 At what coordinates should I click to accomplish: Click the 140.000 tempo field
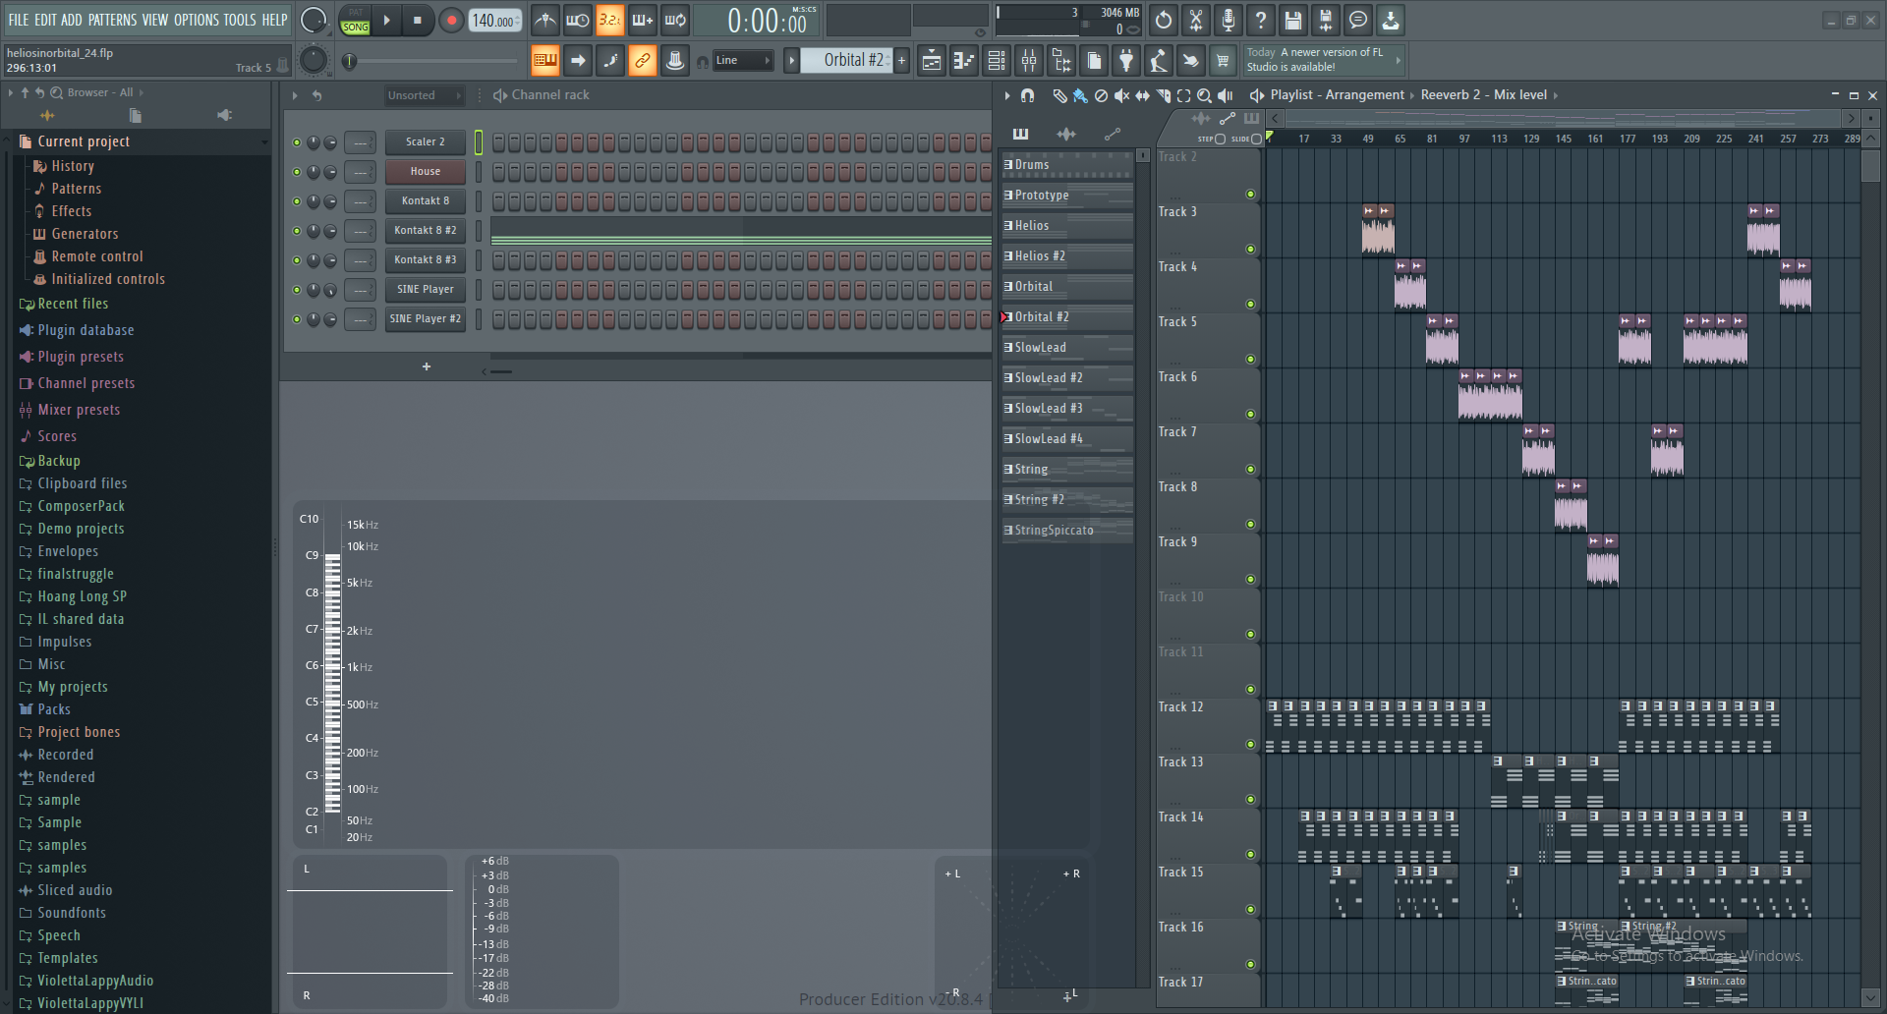(x=495, y=21)
